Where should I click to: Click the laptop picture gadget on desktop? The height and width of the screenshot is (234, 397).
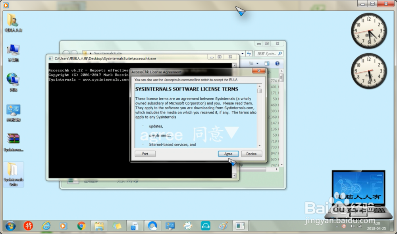pyautogui.click(x=359, y=195)
